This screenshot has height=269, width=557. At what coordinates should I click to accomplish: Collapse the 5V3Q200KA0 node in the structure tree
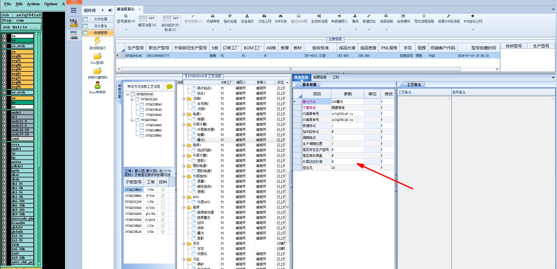(x=132, y=120)
